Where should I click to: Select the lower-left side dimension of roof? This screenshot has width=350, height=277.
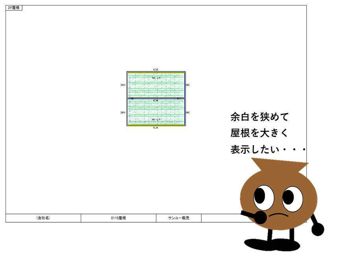(x=123, y=113)
